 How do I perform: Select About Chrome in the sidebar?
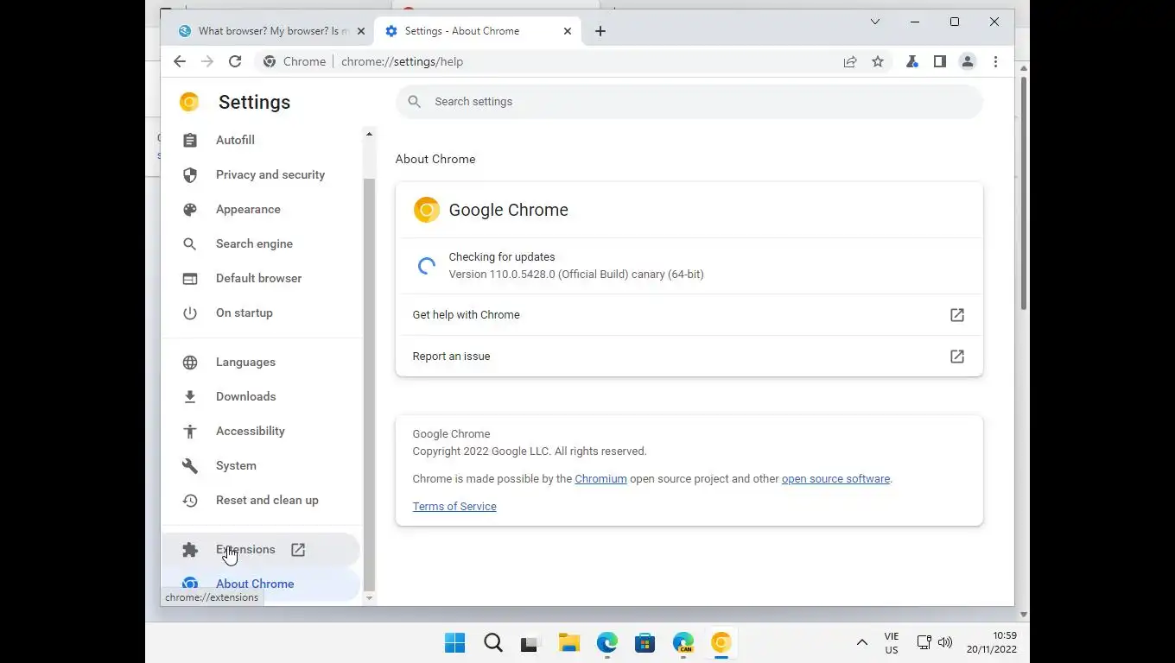pos(260,584)
